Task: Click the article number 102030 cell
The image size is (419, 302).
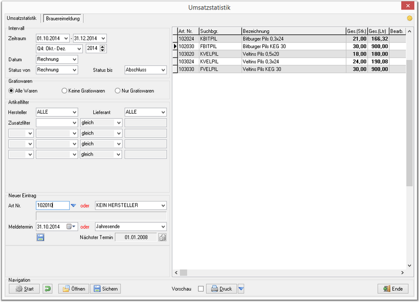Action: (189, 47)
